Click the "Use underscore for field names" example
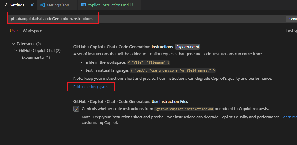 173,70
